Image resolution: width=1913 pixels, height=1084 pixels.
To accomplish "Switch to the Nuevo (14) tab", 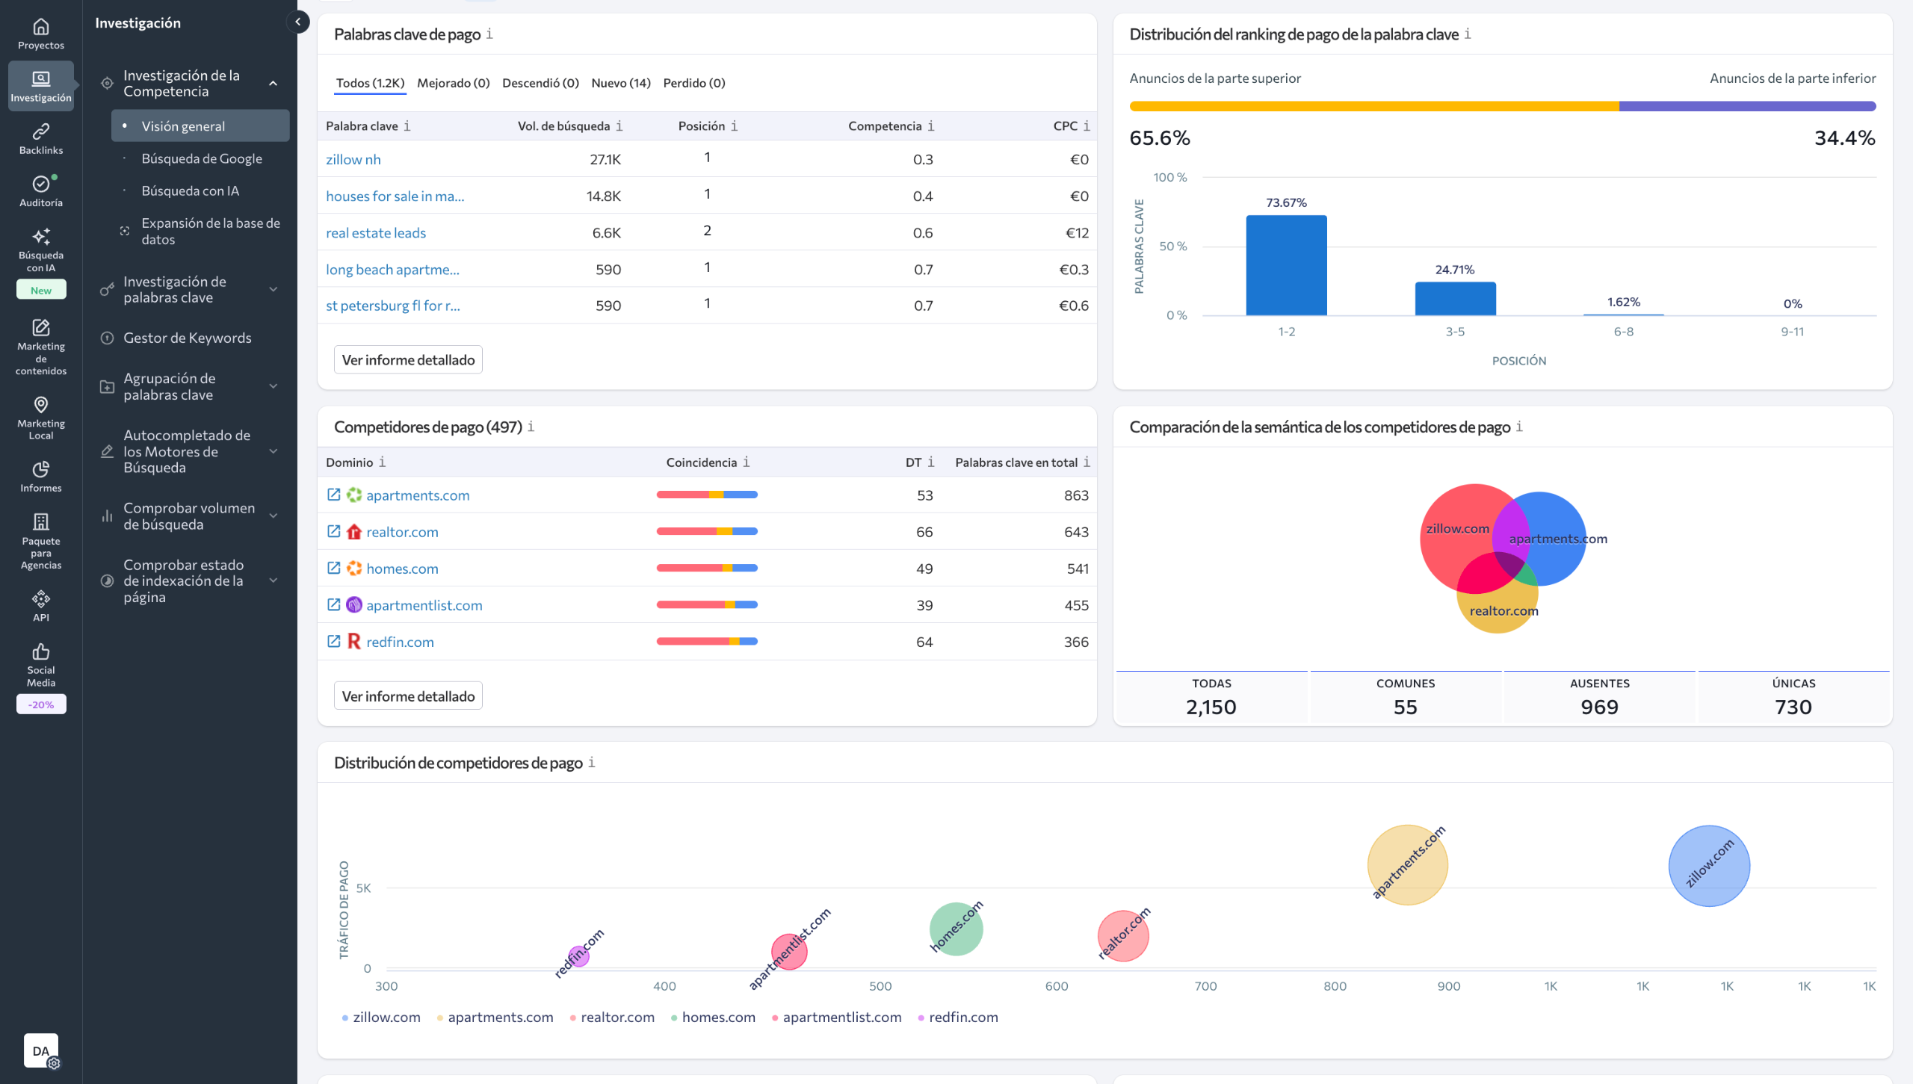I will [x=620, y=83].
